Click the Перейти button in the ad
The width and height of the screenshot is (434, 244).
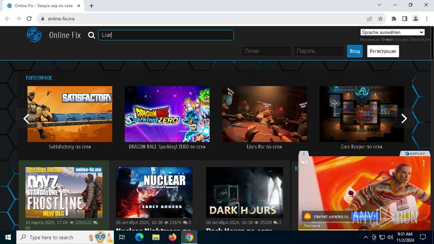point(364,216)
